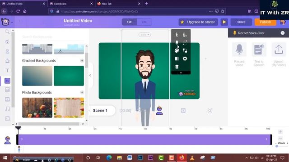Select the purple character track in timeline

[144, 139]
